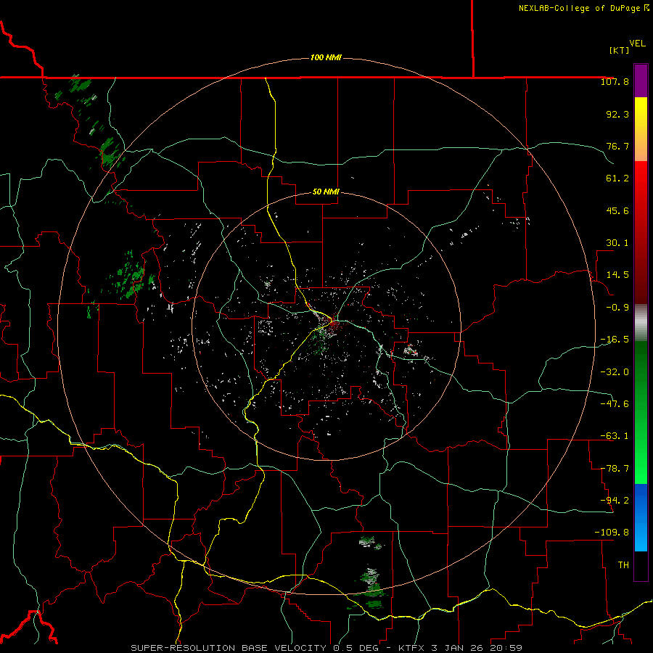Screen dimensions: 653x653
Task: Select the -94.2 scale value
Action: pos(615,500)
